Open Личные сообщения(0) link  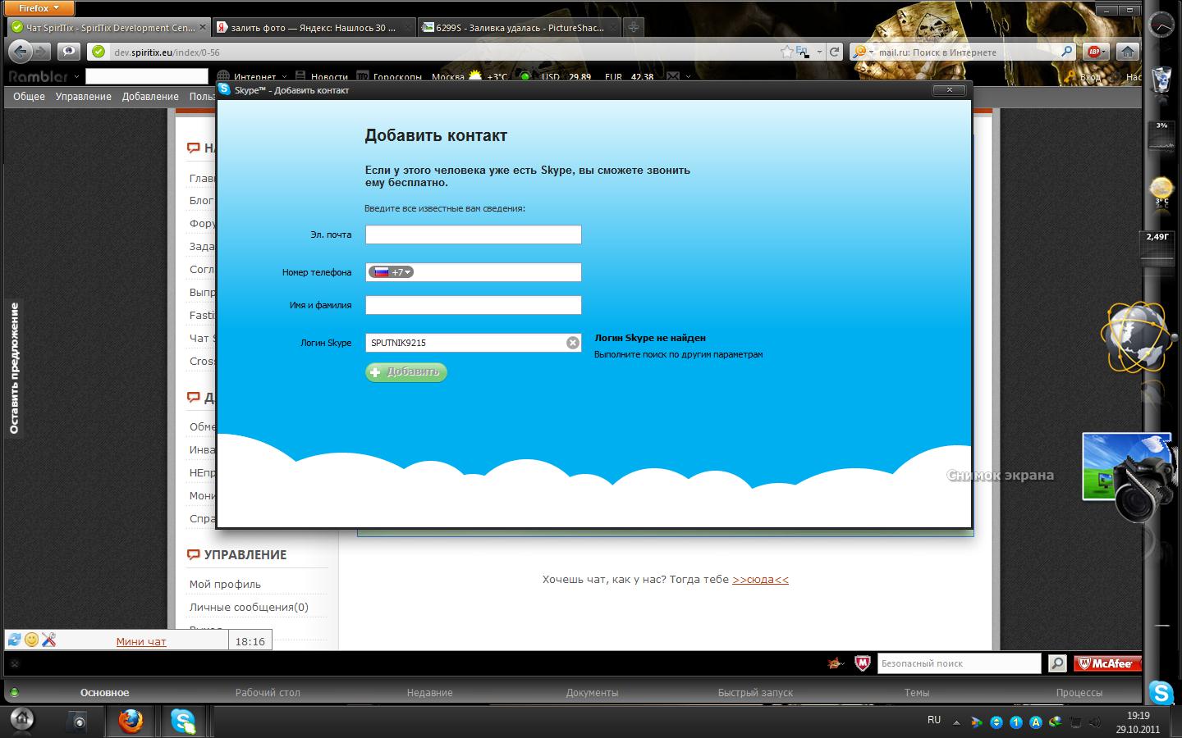coord(249,607)
